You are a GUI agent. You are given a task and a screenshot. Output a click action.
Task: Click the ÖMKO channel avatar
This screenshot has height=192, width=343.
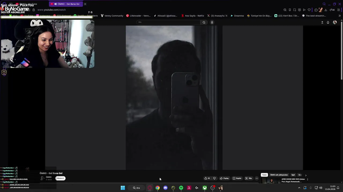(42, 178)
